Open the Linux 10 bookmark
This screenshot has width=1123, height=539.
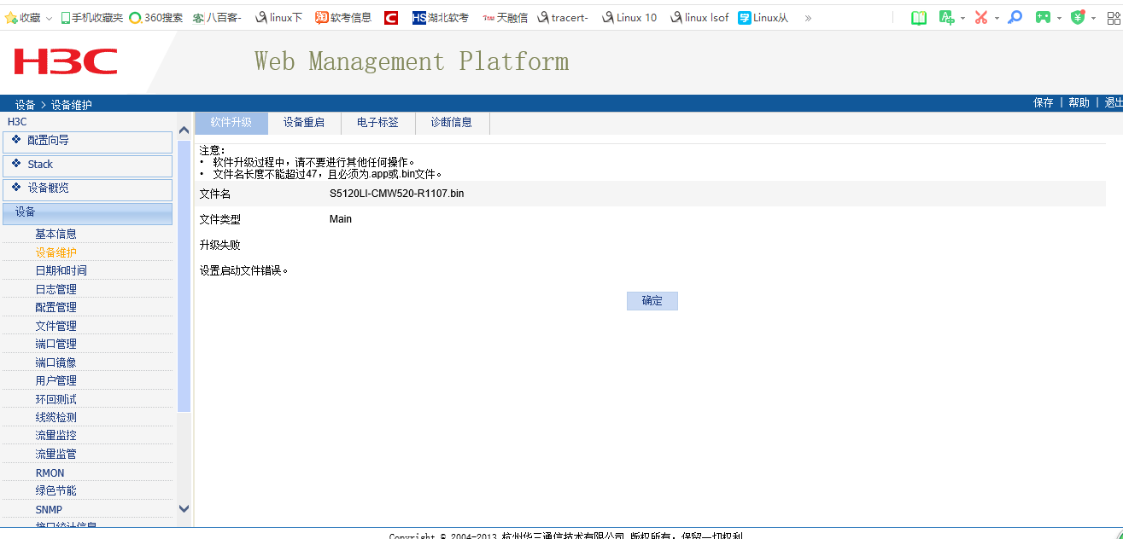pos(629,18)
